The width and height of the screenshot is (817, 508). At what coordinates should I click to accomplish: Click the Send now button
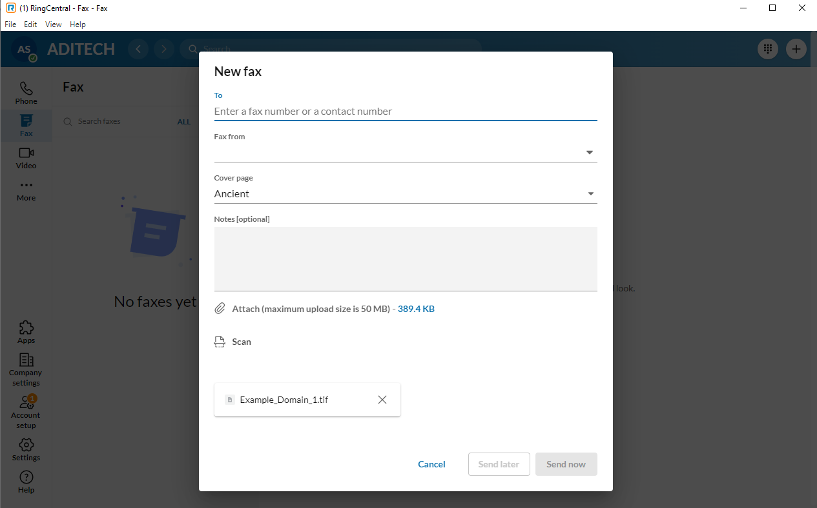click(566, 464)
